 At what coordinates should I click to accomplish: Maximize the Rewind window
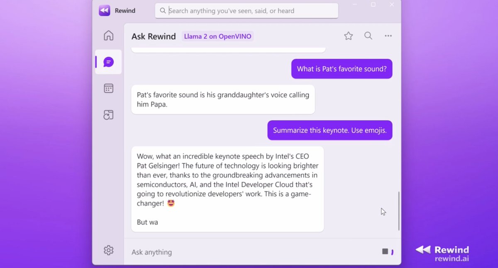pos(373,5)
